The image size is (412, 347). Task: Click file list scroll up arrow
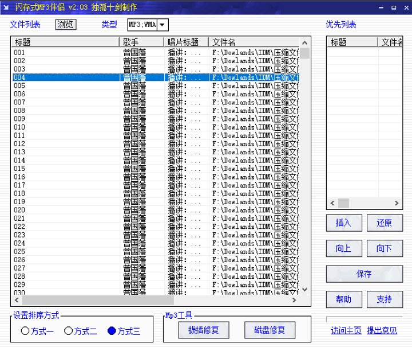click(305, 42)
